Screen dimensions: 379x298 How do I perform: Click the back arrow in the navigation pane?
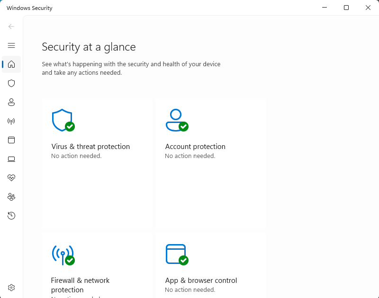[11, 26]
